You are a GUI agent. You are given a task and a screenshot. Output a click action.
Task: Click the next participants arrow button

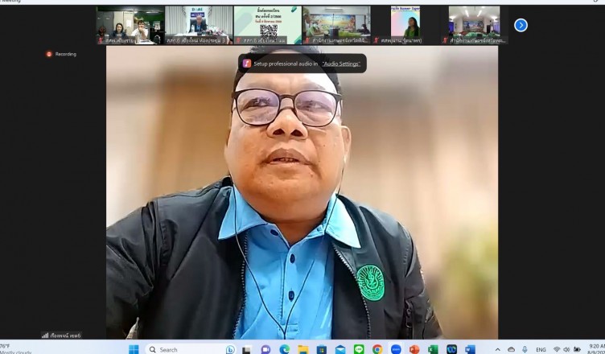coord(521,25)
